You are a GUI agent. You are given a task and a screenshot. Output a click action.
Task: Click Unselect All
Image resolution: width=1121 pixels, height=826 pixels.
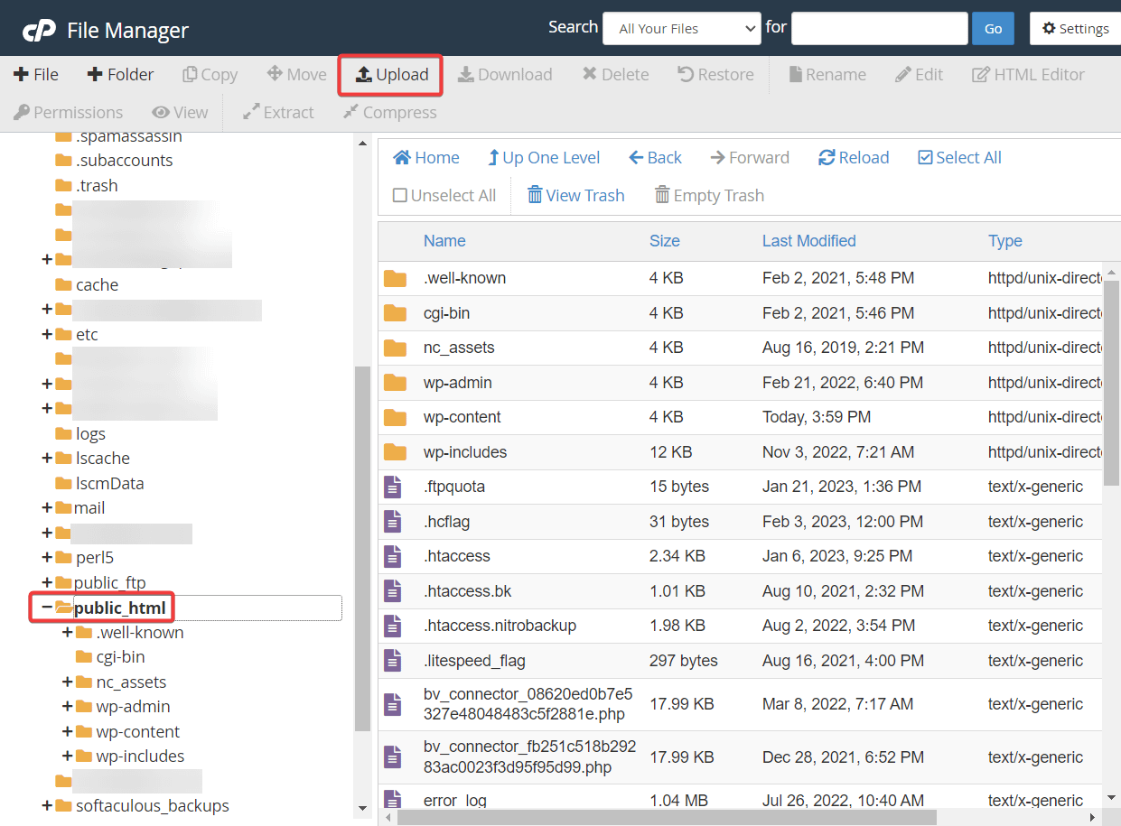[x=444, y=195]
